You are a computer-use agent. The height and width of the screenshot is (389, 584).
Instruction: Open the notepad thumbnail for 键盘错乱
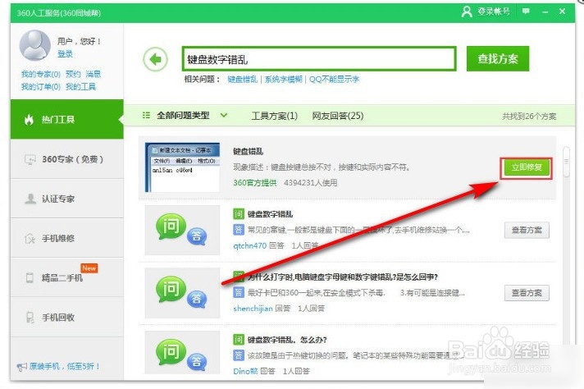182,167
